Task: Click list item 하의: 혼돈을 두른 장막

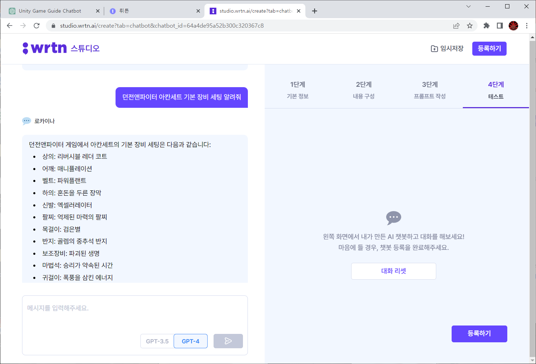Action: coord(72,193)
